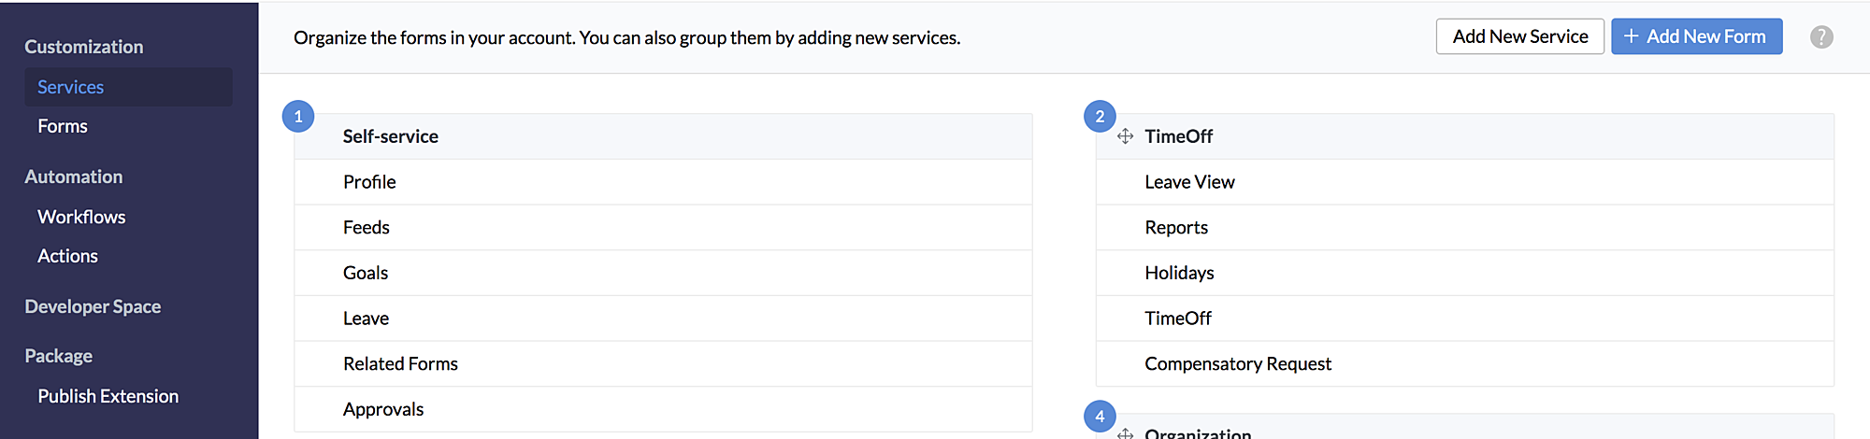1870x439 pixels.
Task: Open the Developer Space section
Action: 93,306
